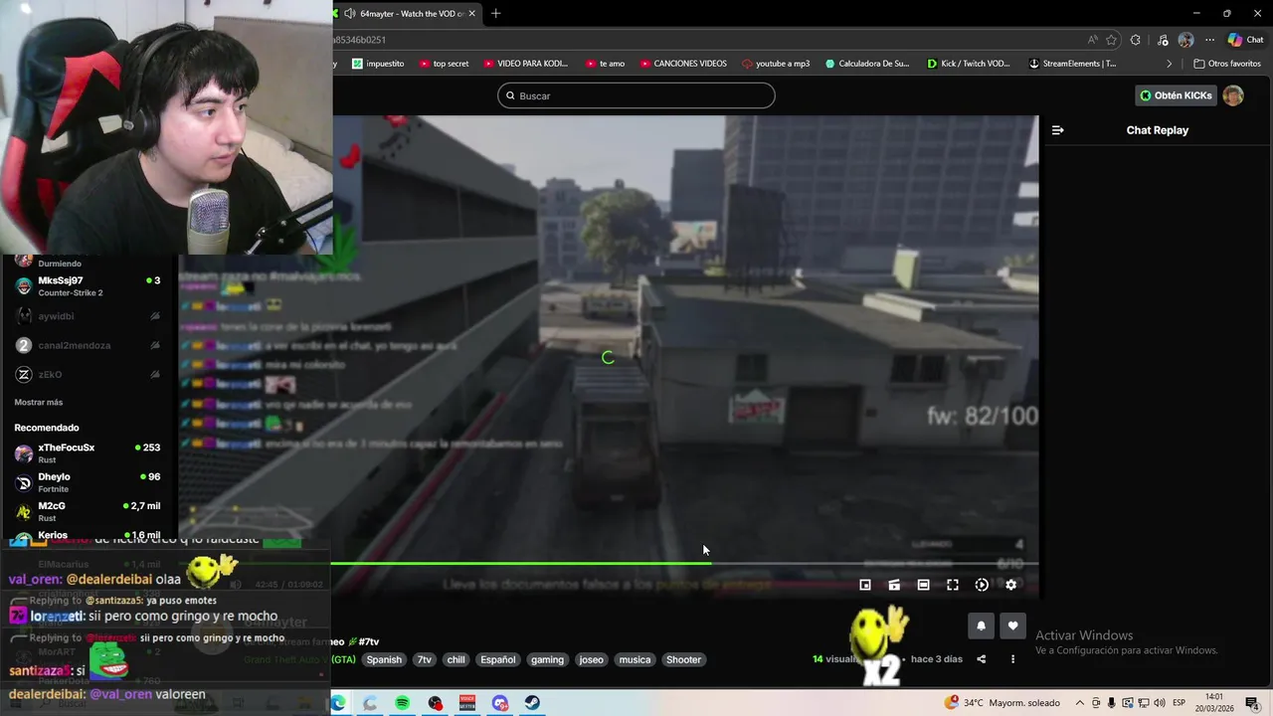Open the three-dot more options menu below the video
This screenshot has width=1273, height=716.
point(1012,659)
